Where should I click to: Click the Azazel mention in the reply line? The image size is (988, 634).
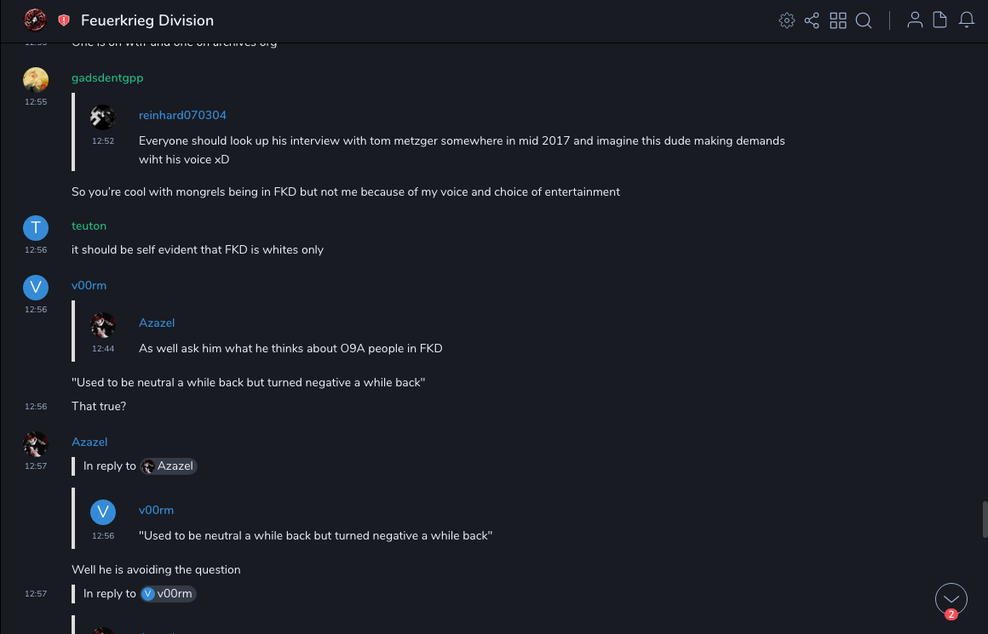(169, 466)
